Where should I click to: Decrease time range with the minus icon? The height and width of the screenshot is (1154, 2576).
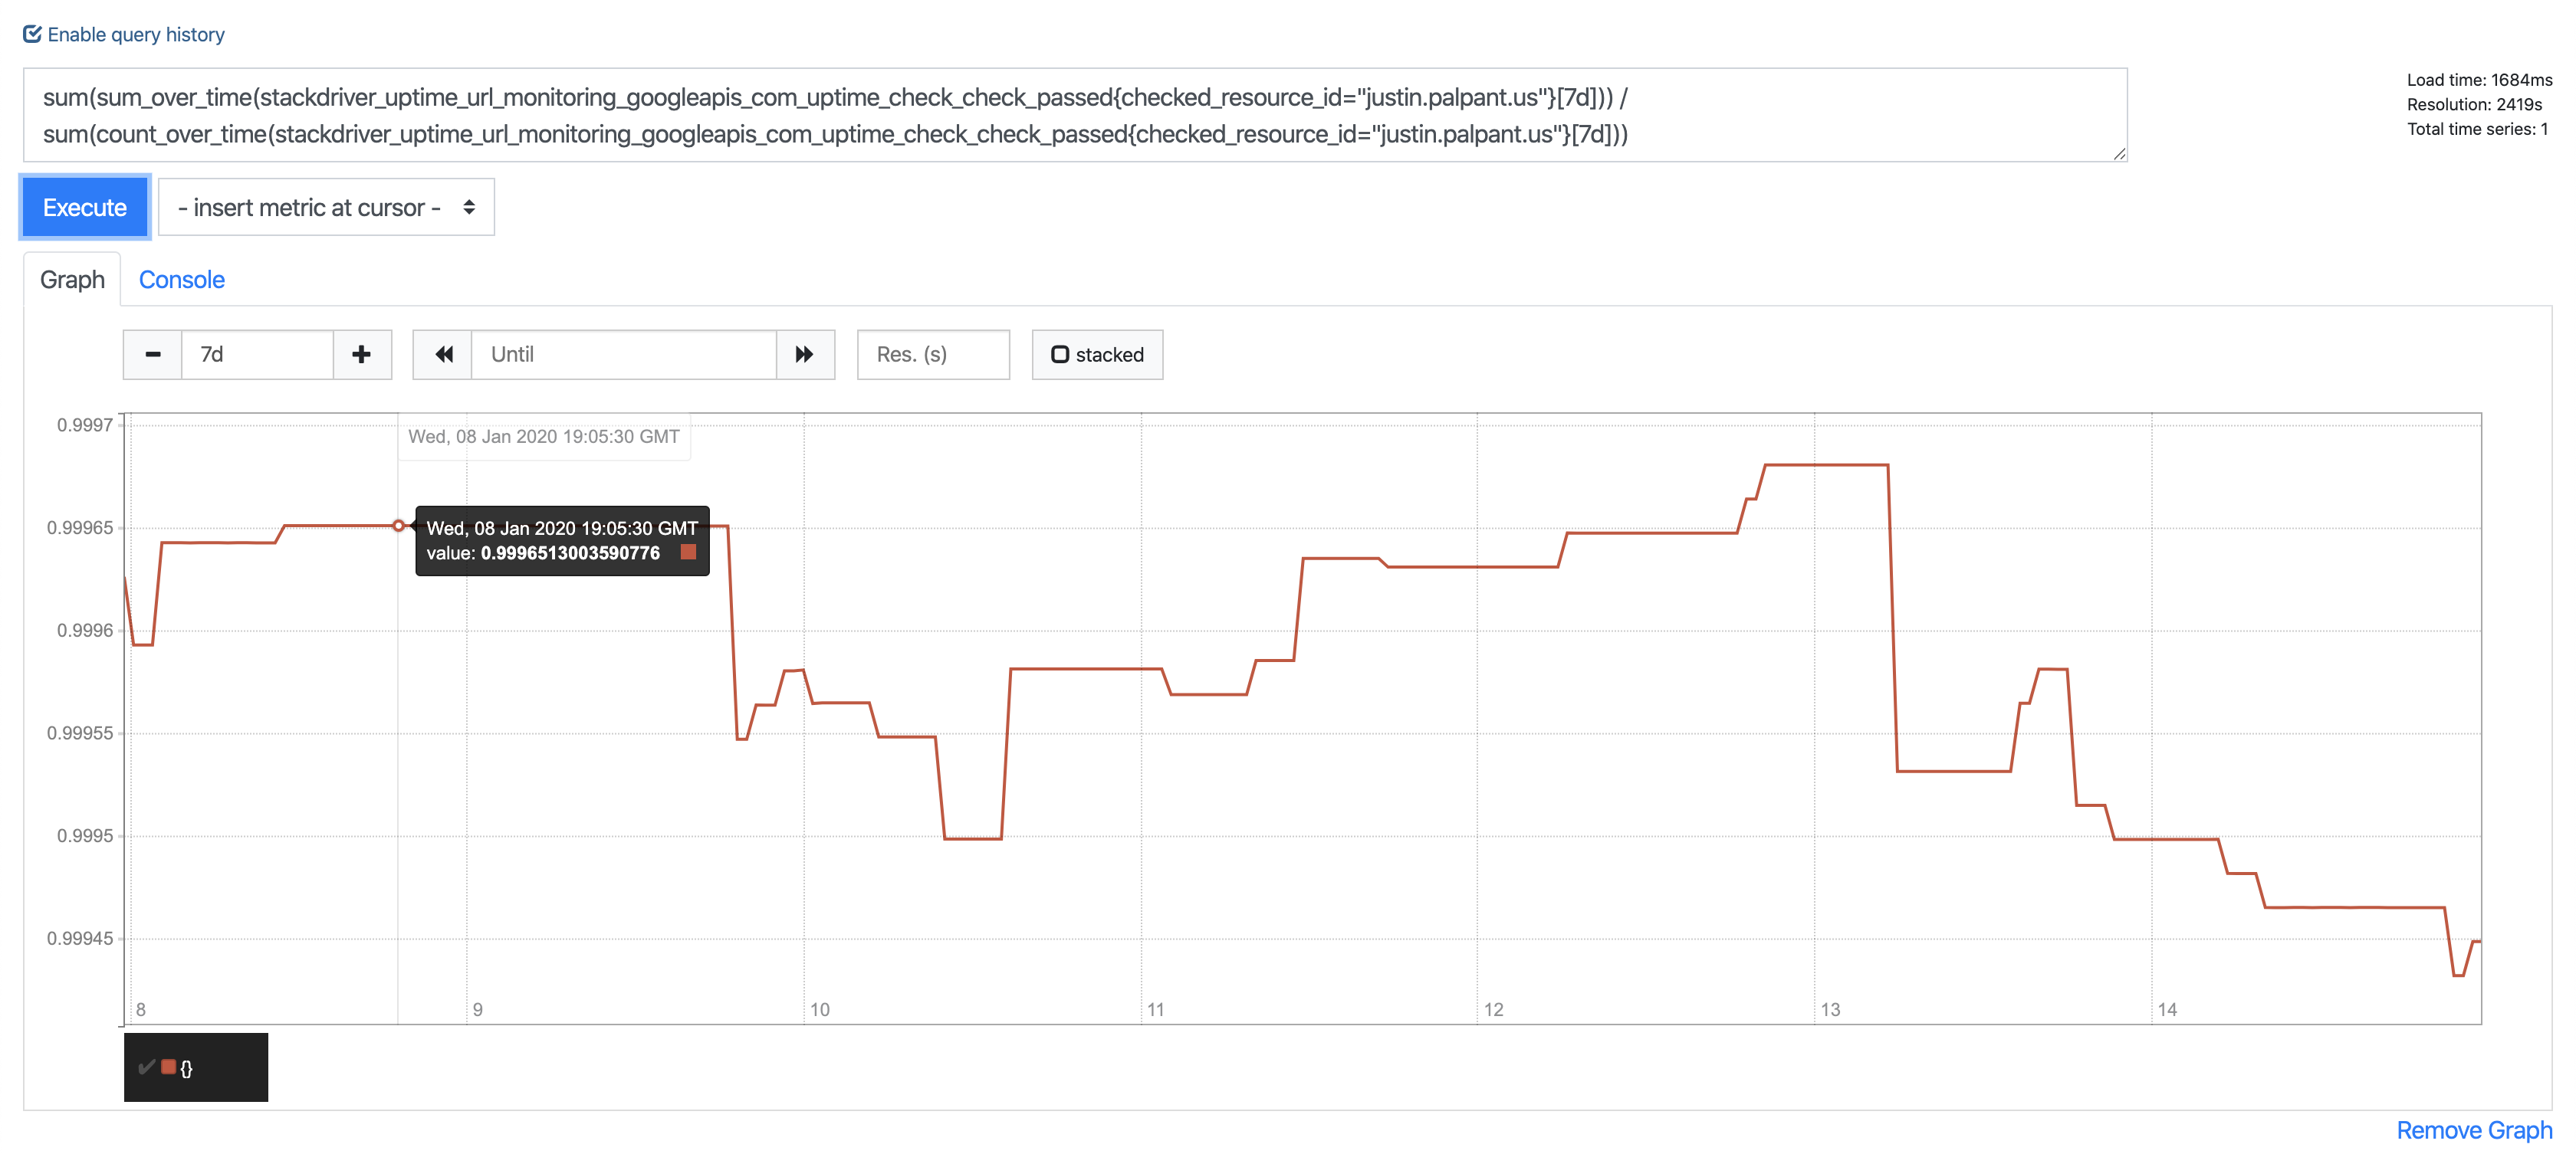pos(152,355)
